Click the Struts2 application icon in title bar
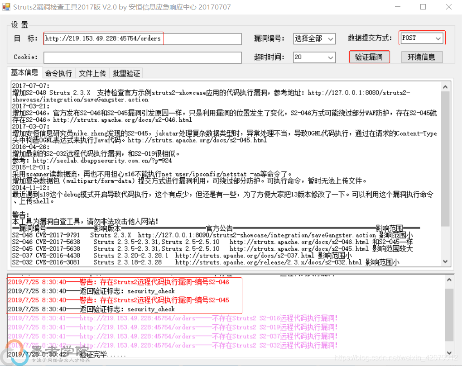This screenshot has height=366, width=462. click(x=6, y=7)
